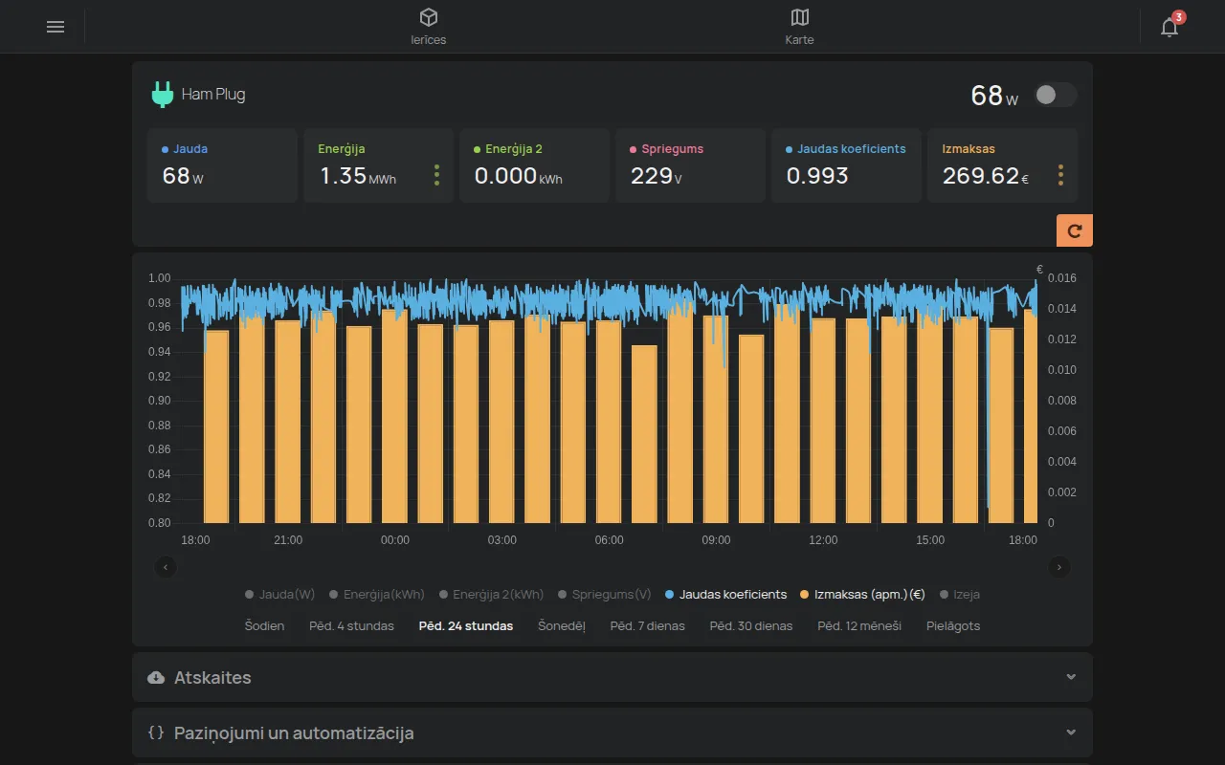The image size is (1225, 765).
Task: Open the Enerģija 2 card
Action: click(534, 165)
